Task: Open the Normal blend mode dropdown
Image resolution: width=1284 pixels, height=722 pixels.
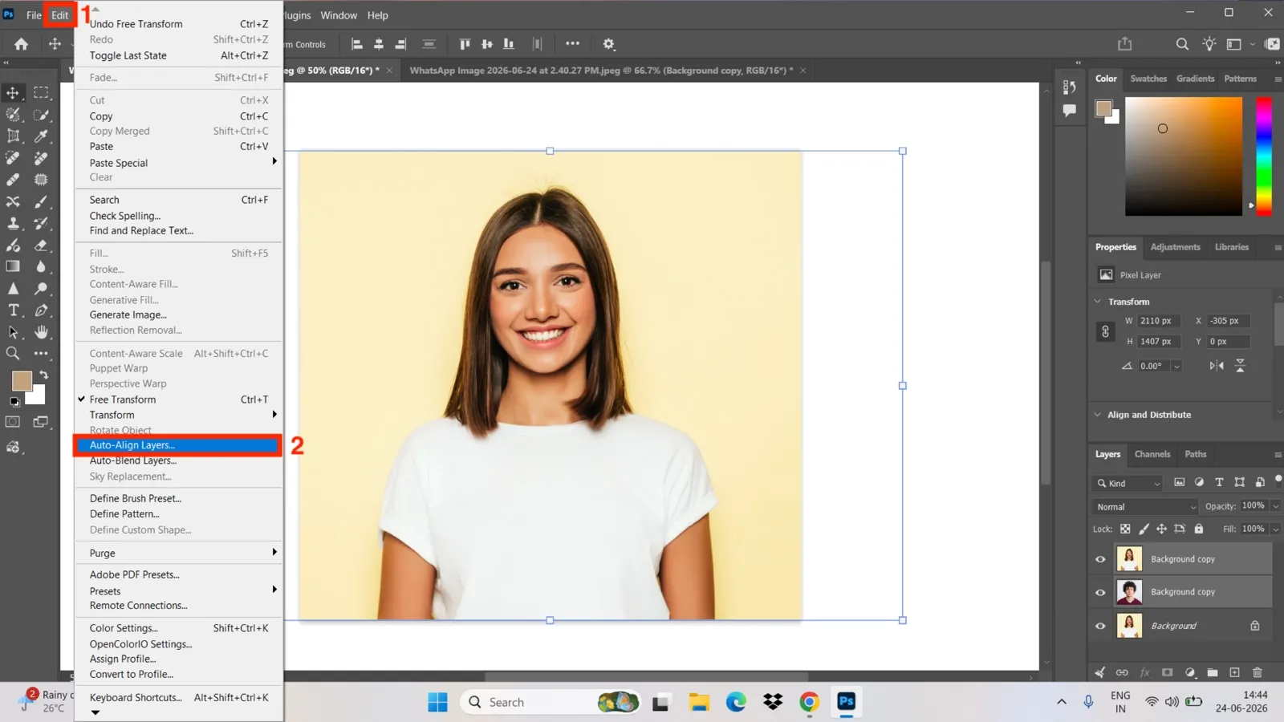Action: point(1145,507)
